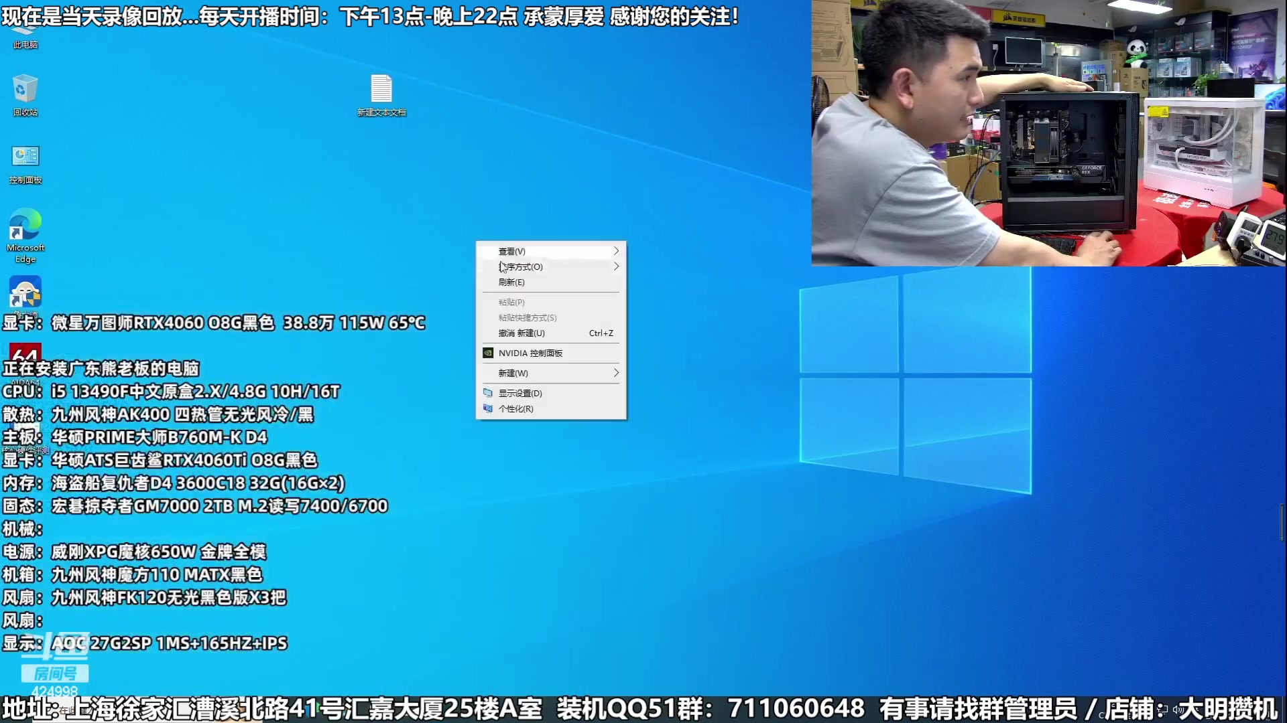
Task: Click the NVIDIA logo icon in the context menu
Action: pos(489,353)
